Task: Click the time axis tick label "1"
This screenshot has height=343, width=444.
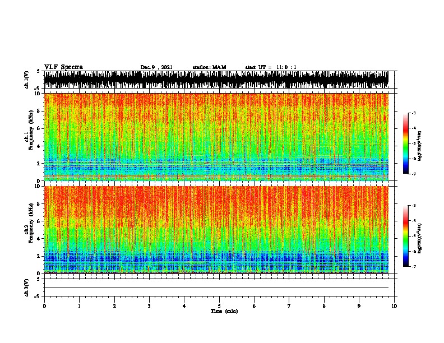Action: [79, 306]
